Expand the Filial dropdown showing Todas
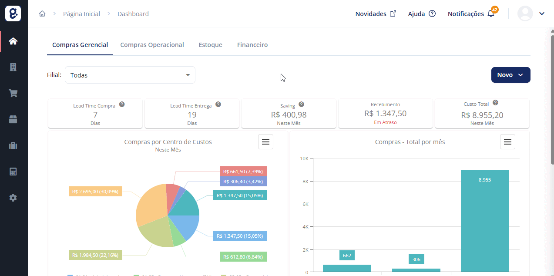Screen dimensions: 554x276 [x=130, y=75]
